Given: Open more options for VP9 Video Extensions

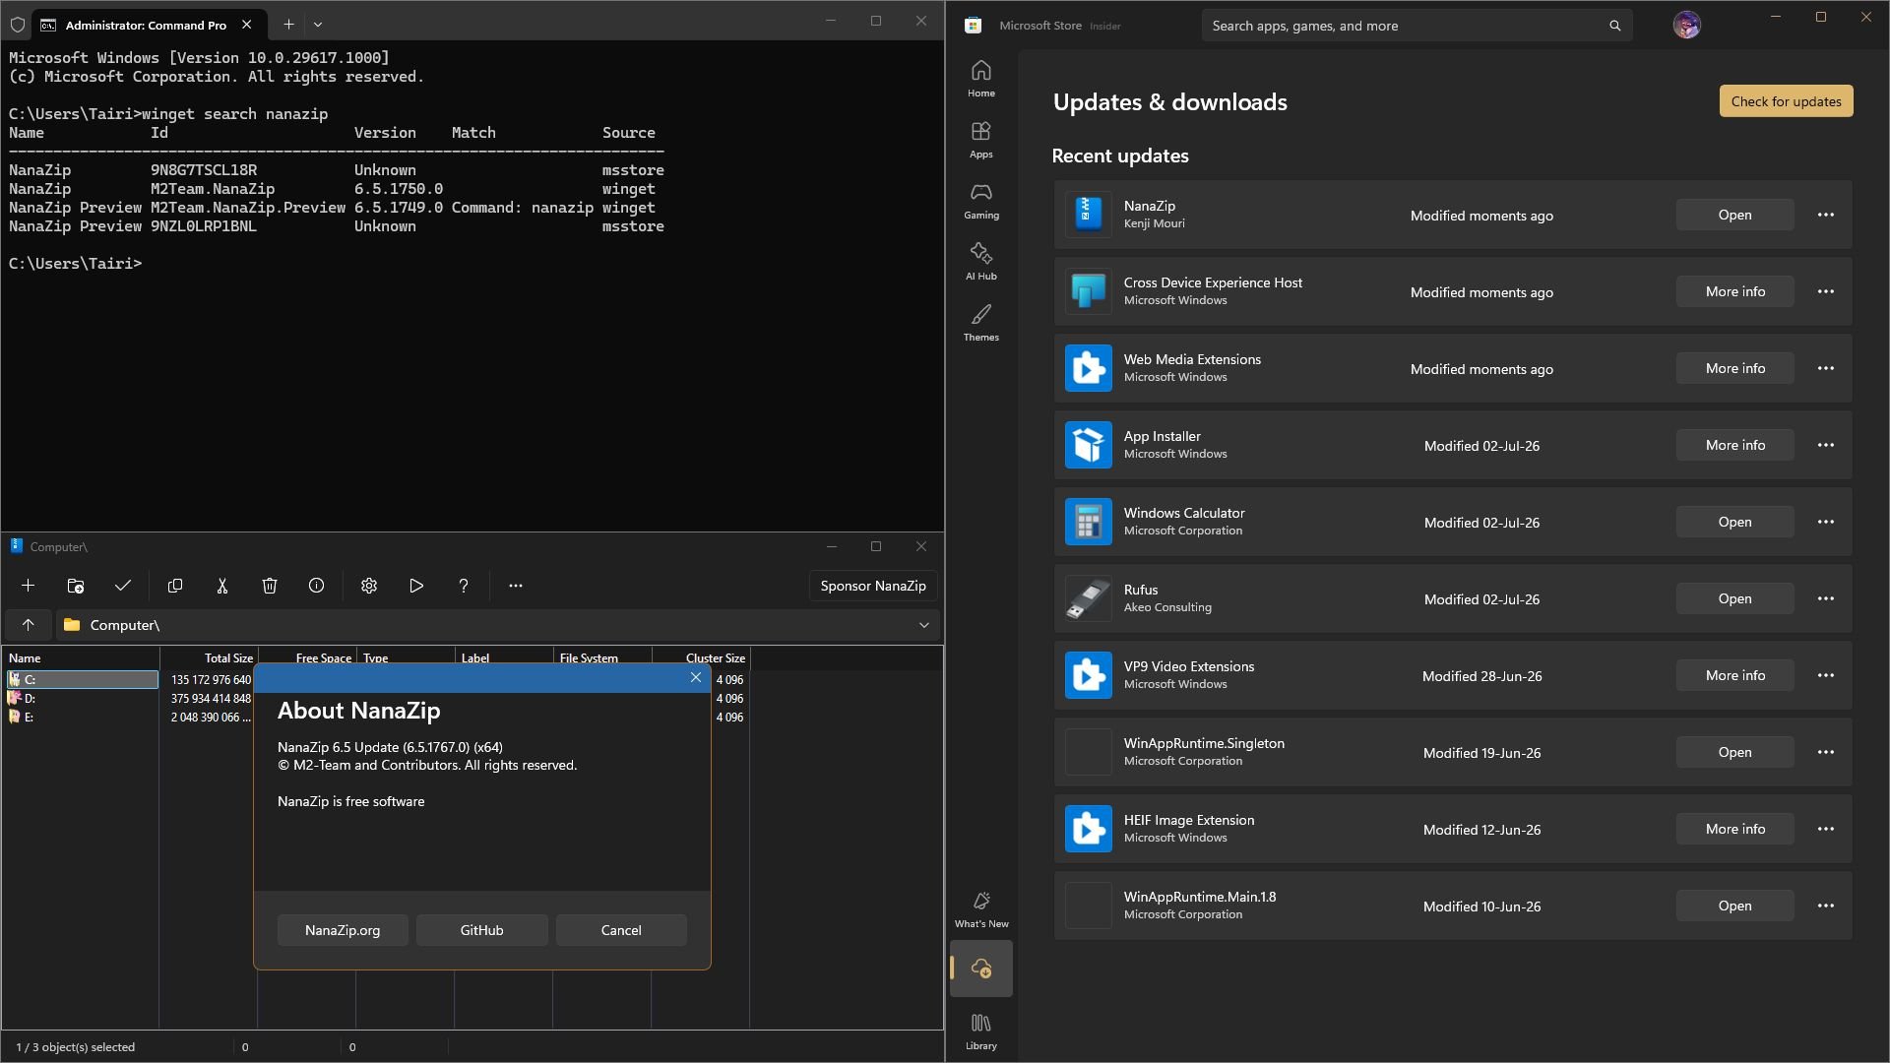Looking at the screenshot, I should pos(1826,675).
